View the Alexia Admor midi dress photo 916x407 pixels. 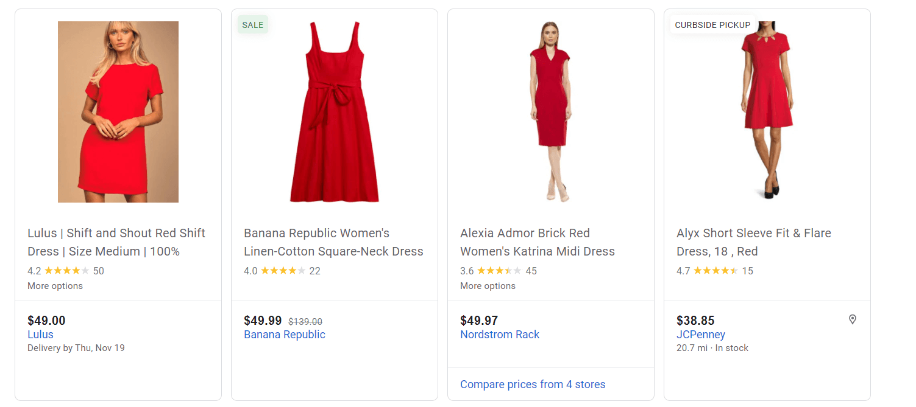click(x=550, y=112)
